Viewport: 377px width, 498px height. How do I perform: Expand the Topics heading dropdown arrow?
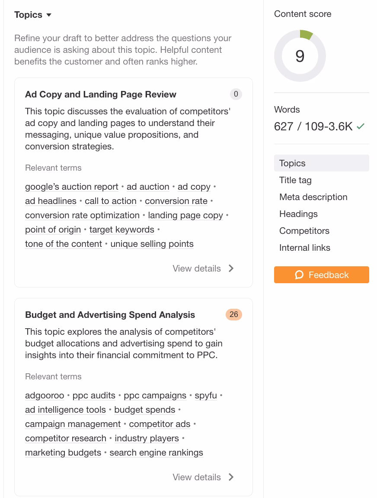(49, 15)
